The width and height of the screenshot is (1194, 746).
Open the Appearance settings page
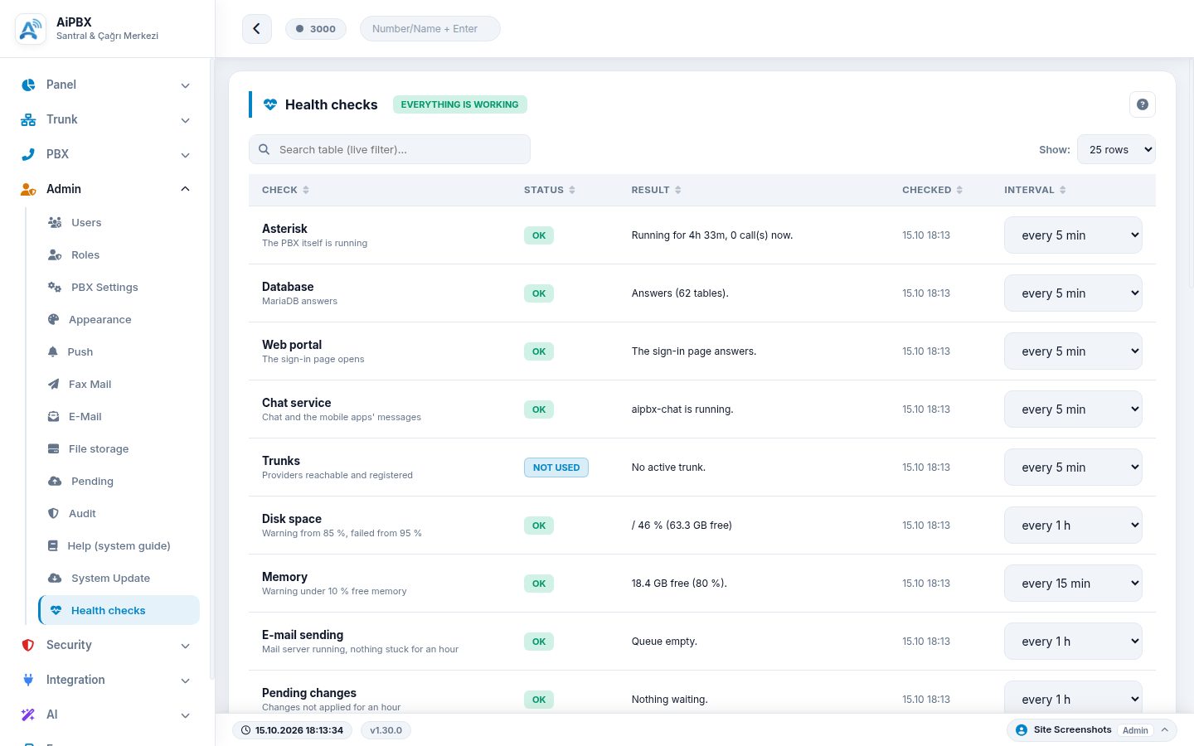point(100,319)
